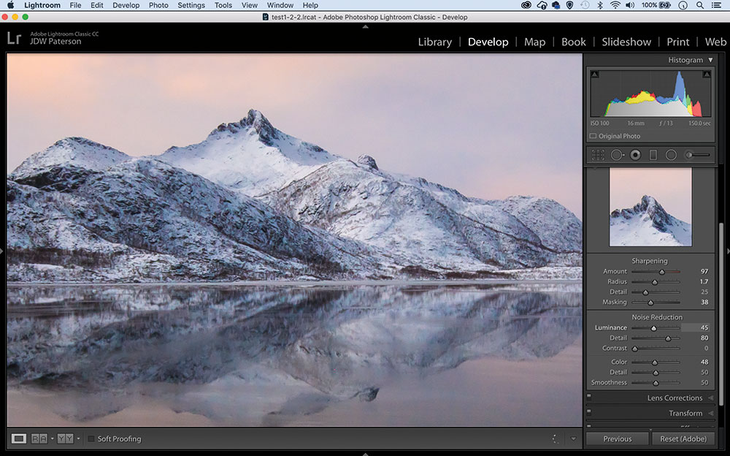Click the Sharpening Amount slider handle

[x=661, y=272]
